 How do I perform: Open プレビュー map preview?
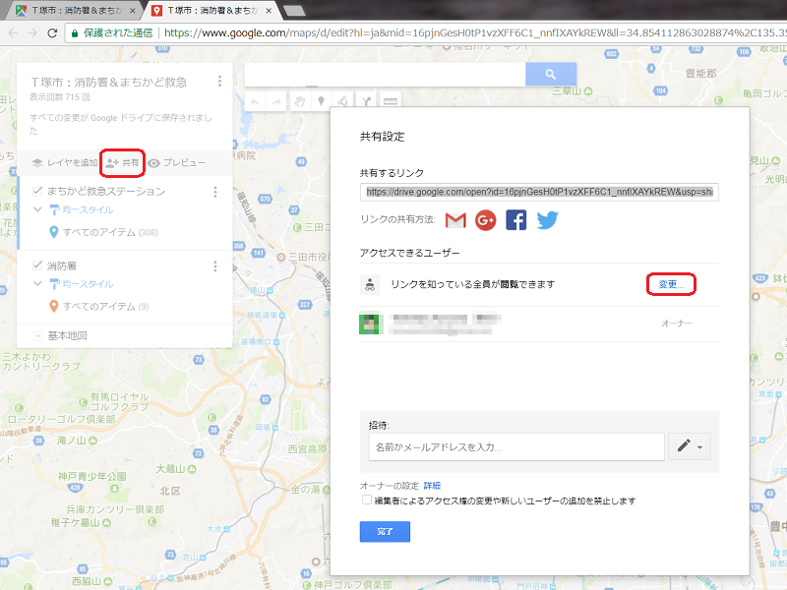(x=177, y=163)
